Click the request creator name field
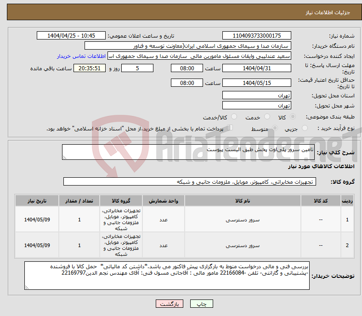This screenshot has width=362, height=316. (x=199, y=56)
